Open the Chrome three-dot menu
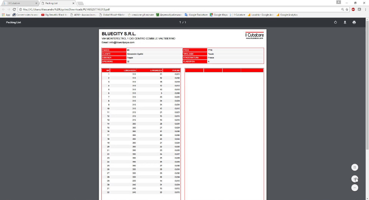369x200 pixels. [366, 9]
